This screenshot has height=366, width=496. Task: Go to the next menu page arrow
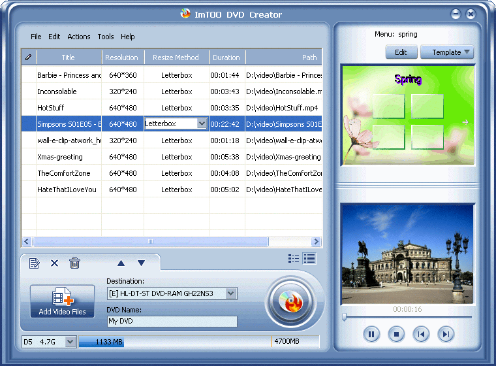[x=465, y=122]
